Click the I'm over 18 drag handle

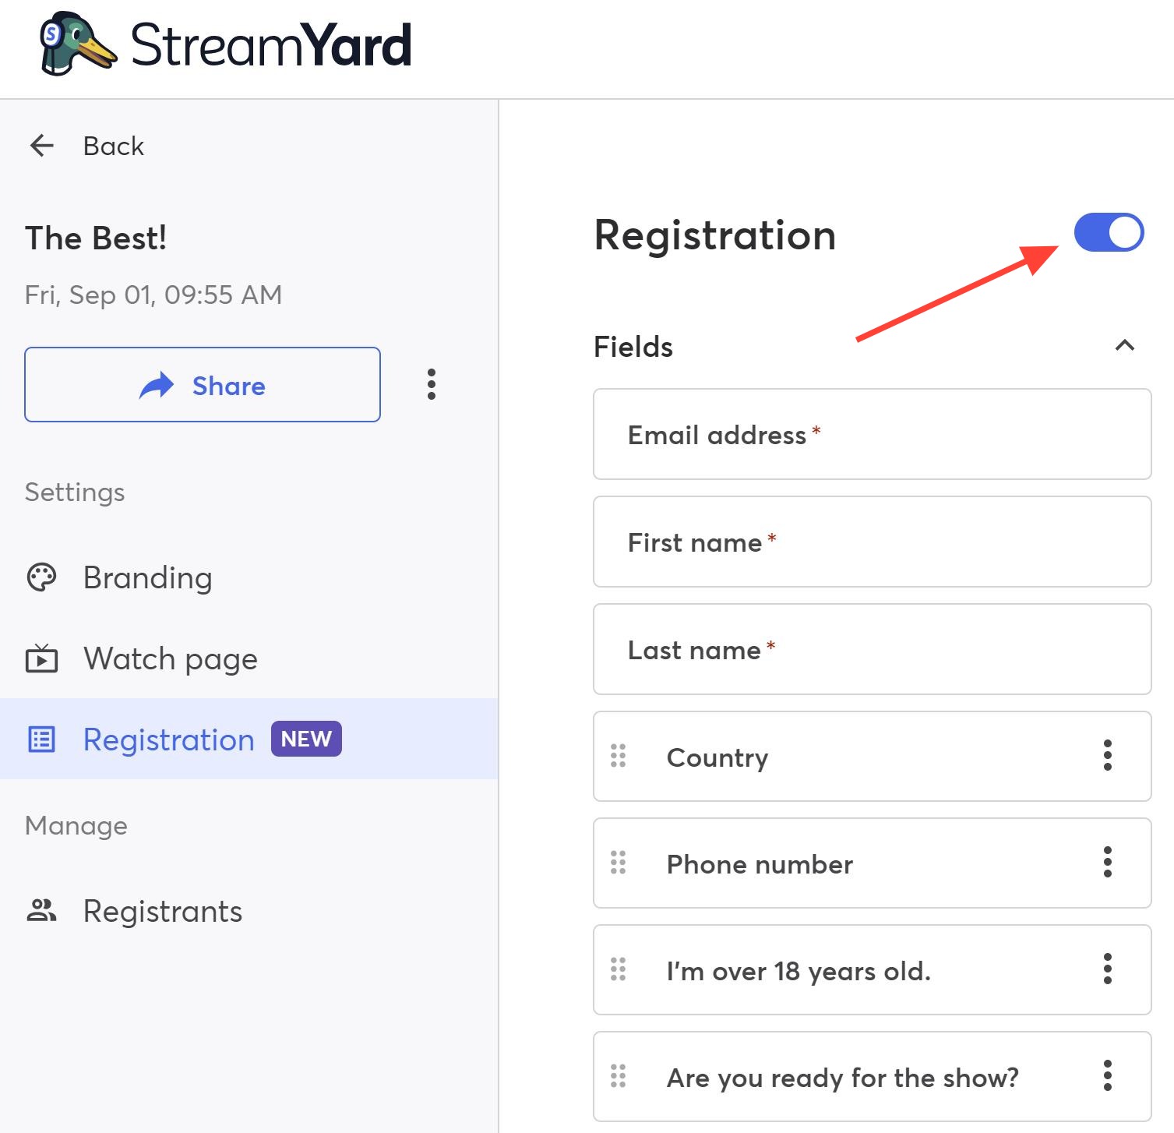pos(619,969)
